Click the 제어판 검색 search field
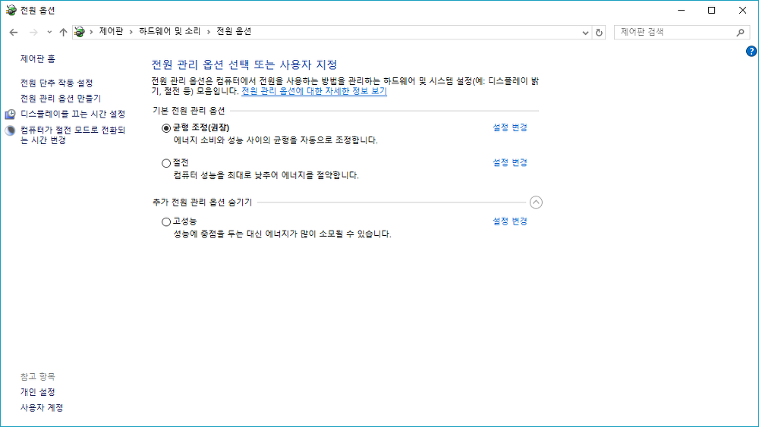759x427 pixels. coord(673,32)
